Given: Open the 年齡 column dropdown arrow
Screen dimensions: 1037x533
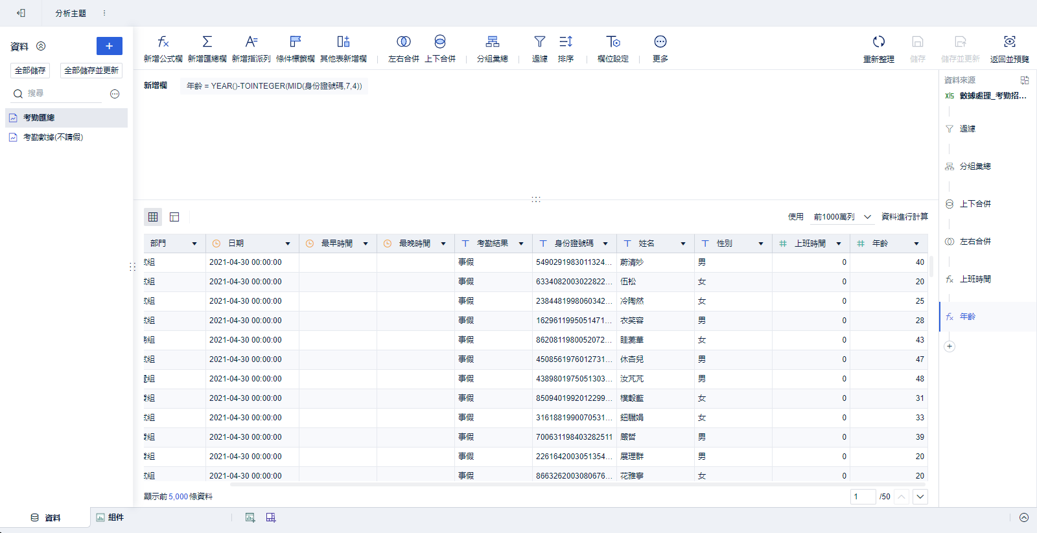Looking at the screenshot, I should (916, 244).
